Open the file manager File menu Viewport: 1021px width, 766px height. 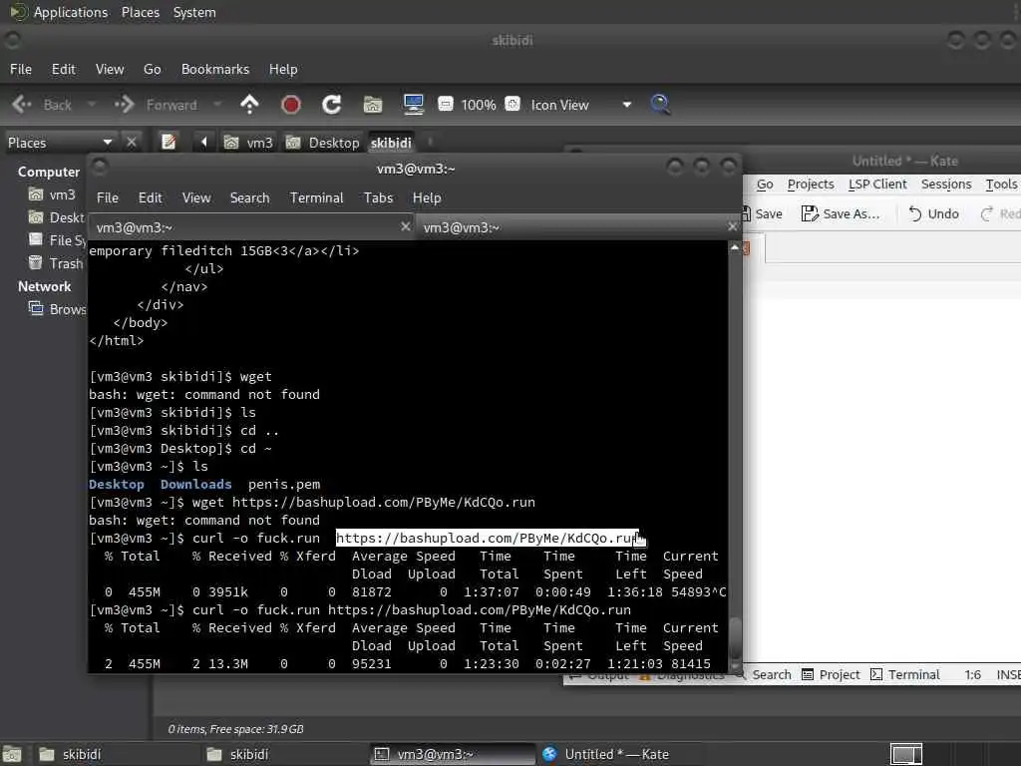[x=21, y=69]
